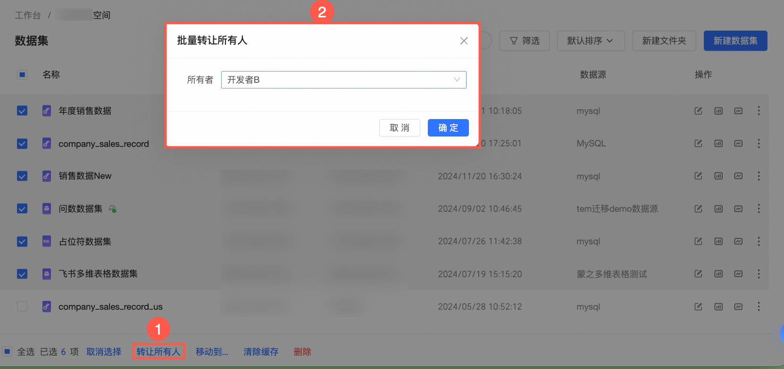Click the dashboard icon for 飞书多维表格数据集
Viewport: 784px width, 369px height.
(x=718, y=274)
